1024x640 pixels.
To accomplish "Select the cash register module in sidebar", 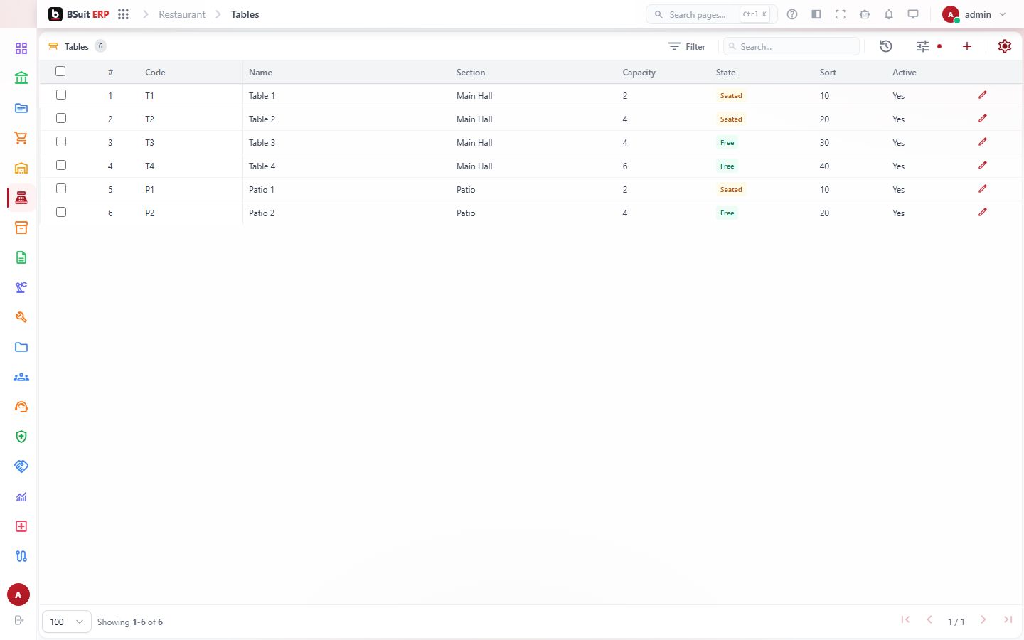I will coord(21,198).
